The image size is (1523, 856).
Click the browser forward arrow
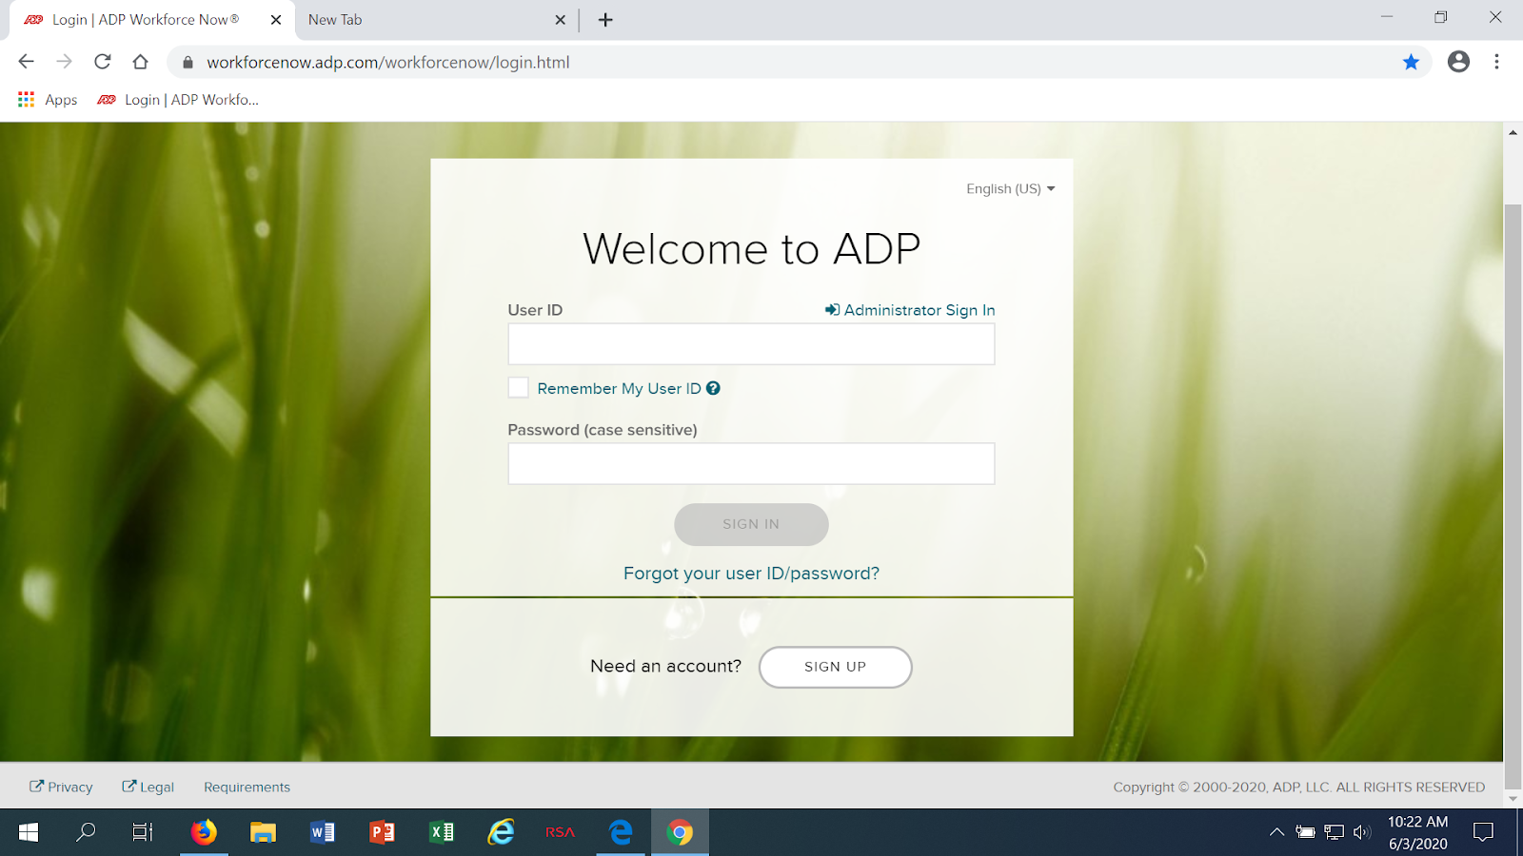64,62
